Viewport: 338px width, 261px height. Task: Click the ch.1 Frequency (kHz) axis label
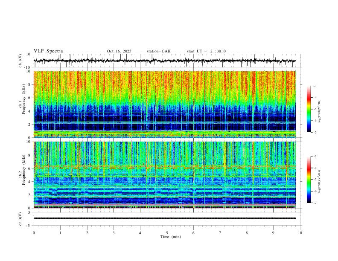click(x=22, y=99)
